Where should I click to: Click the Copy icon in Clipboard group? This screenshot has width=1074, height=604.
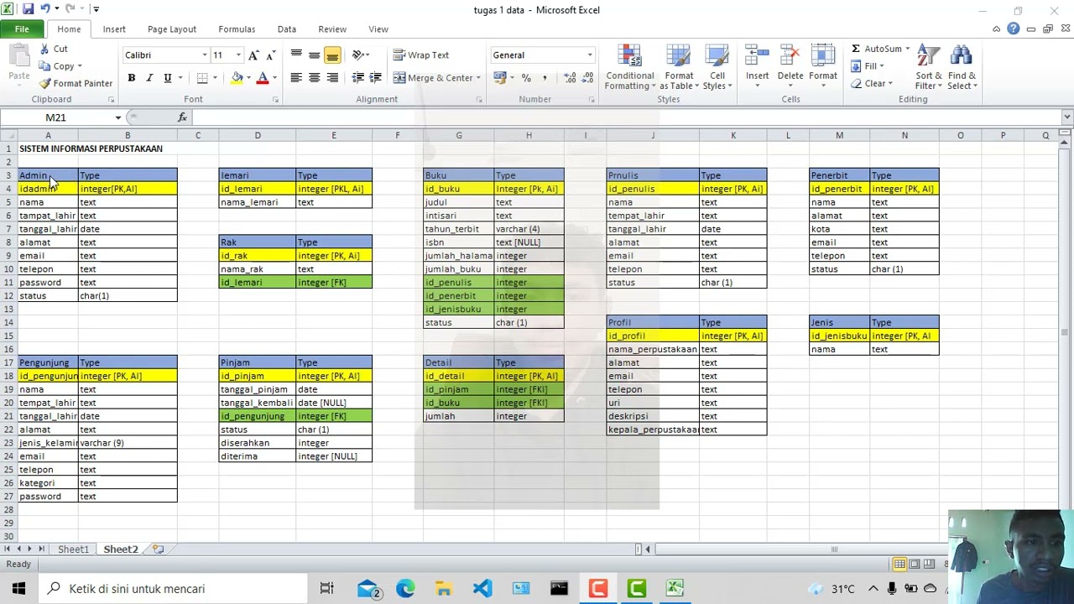pos(45,66)
